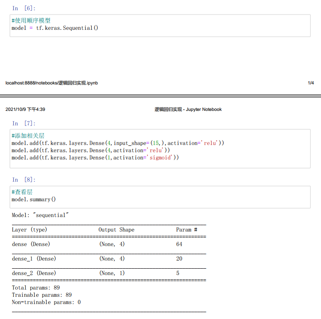Click the output shape (None, 1)

[x=112, y=273]
